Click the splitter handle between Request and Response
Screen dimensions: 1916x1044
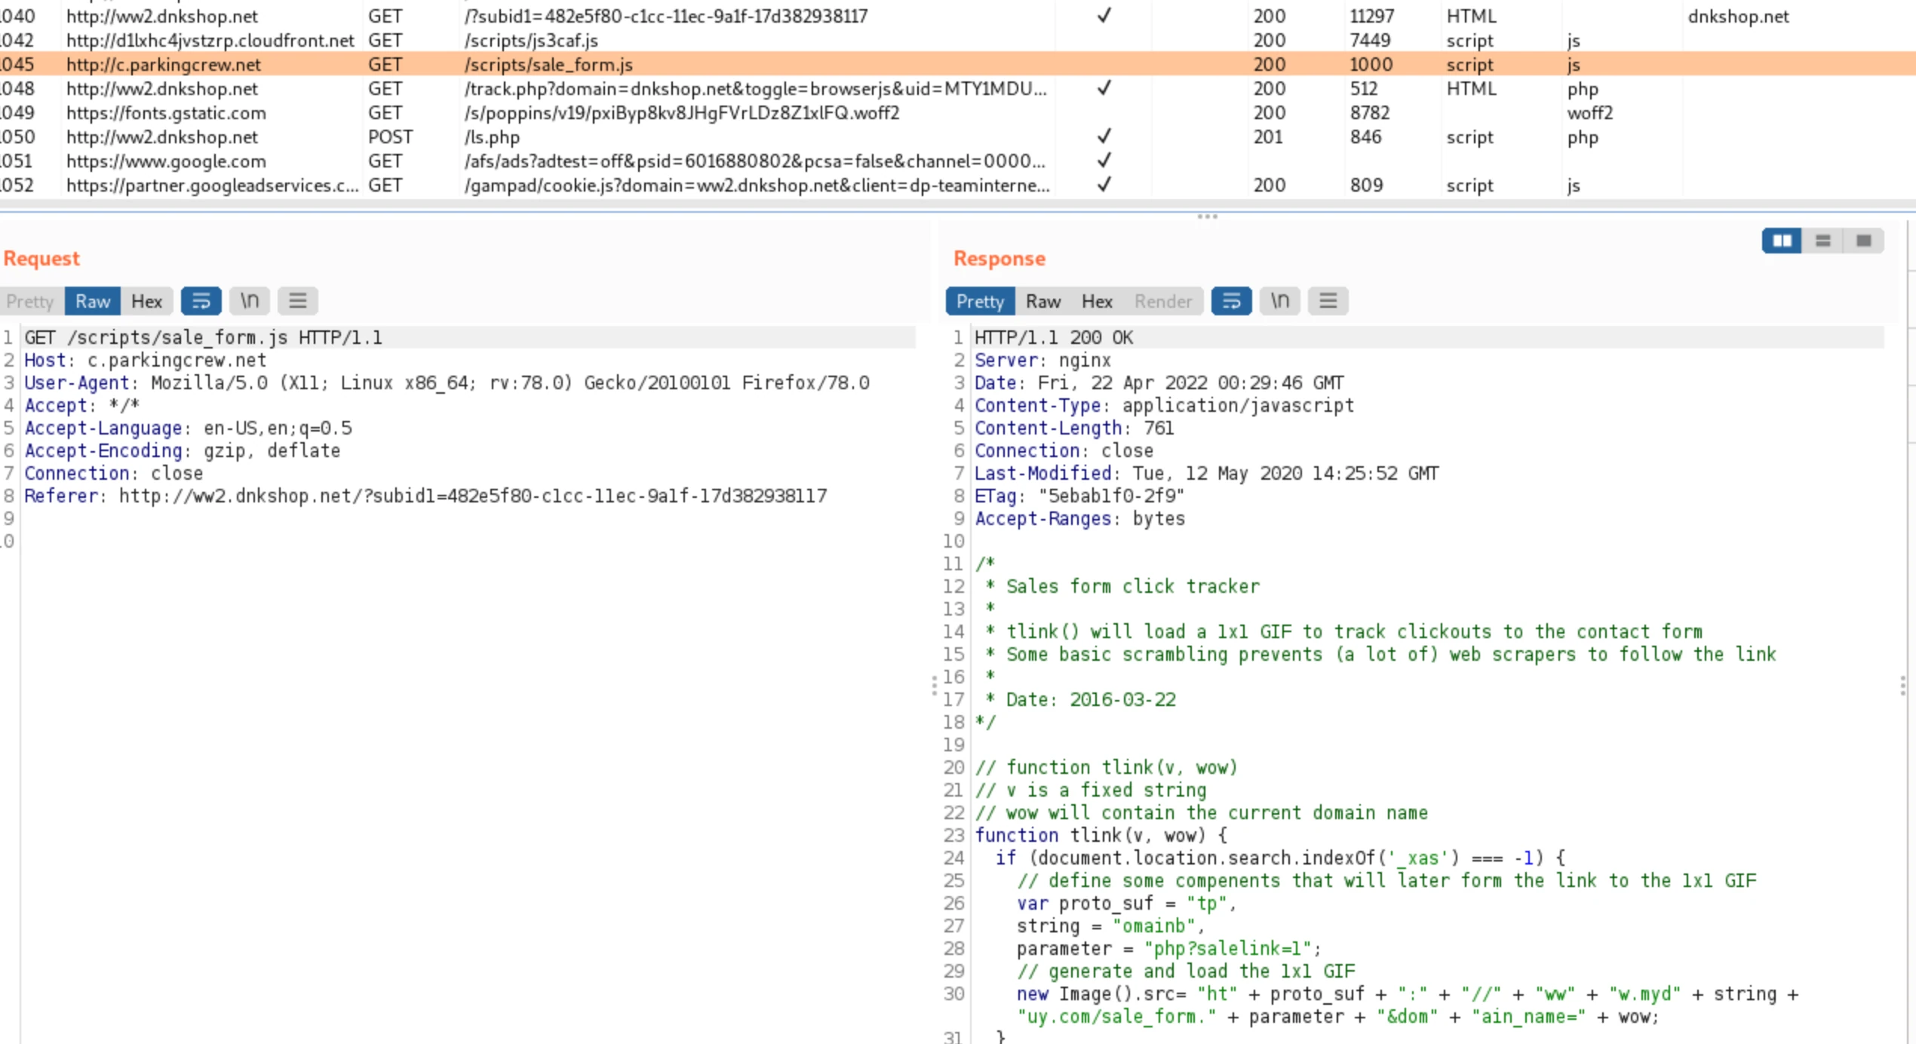tap(934, 685)
